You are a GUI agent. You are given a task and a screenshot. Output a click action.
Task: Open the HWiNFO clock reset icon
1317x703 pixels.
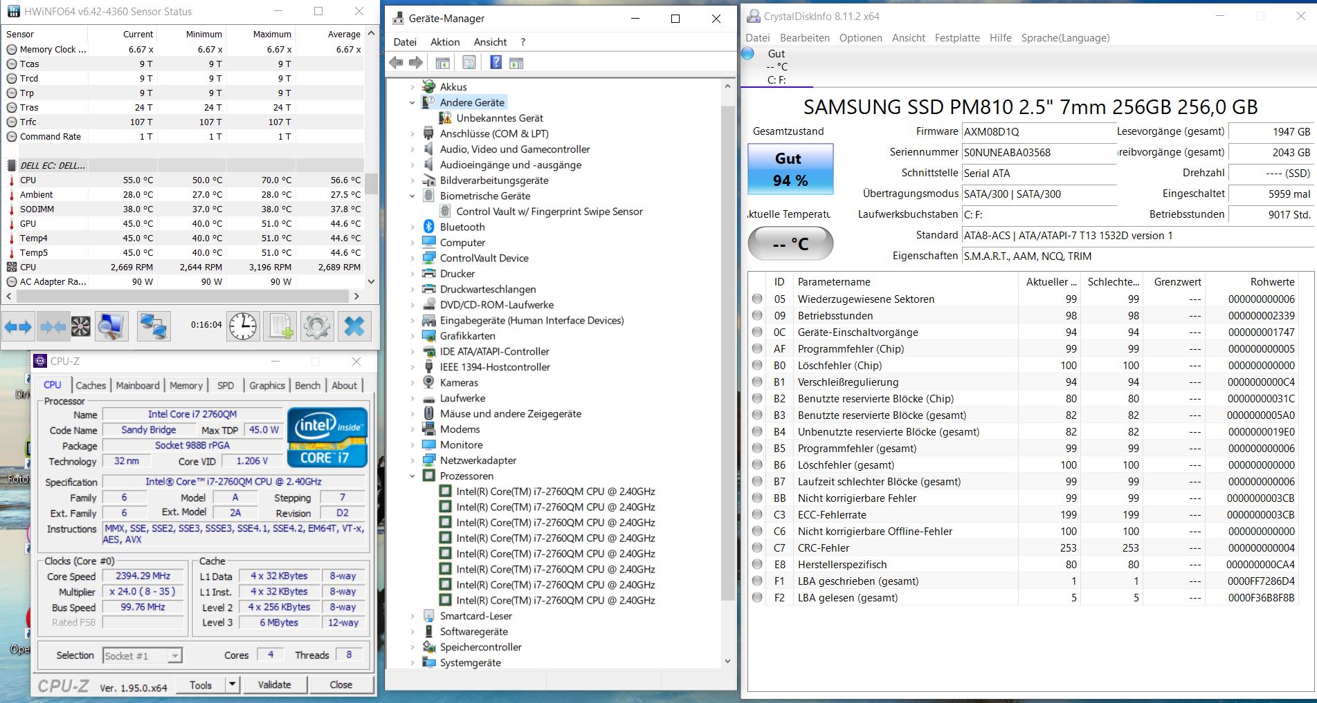[243, 326]
